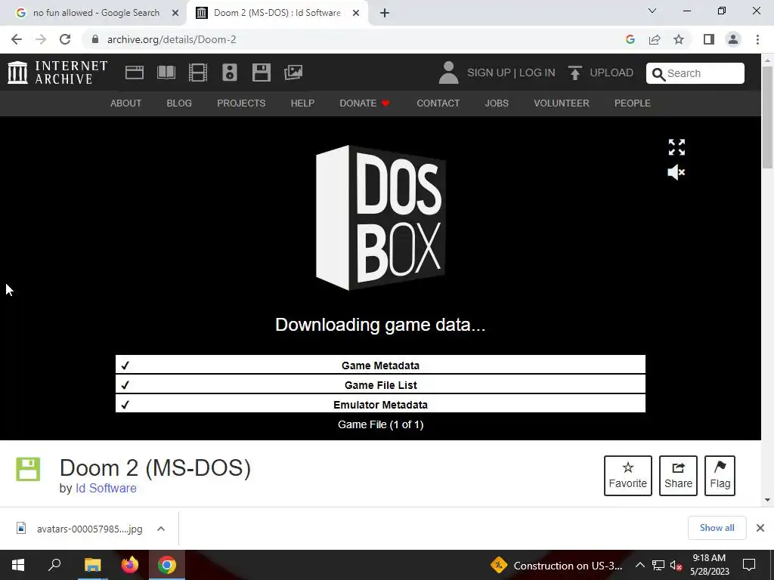The width and height of the screenshot is (774, 580).
Task: Open the CONTACT menu item
Action: click(438, 103)
